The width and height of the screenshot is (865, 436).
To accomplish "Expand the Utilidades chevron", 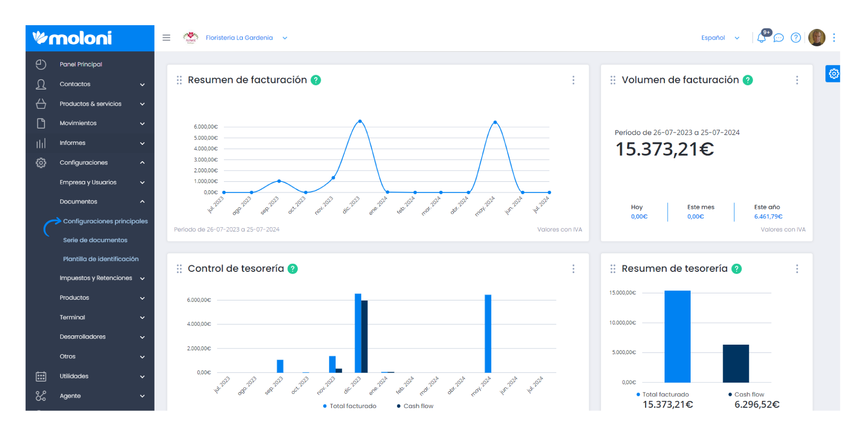I will 142,377.
